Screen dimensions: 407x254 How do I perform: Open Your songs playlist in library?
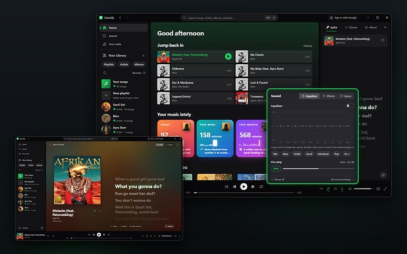point(124,84)
